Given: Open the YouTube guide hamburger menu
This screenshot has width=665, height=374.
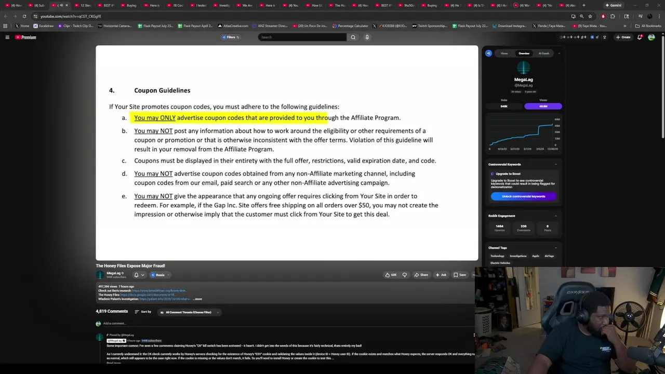Looking at the screenshot, I should [7, 37].
